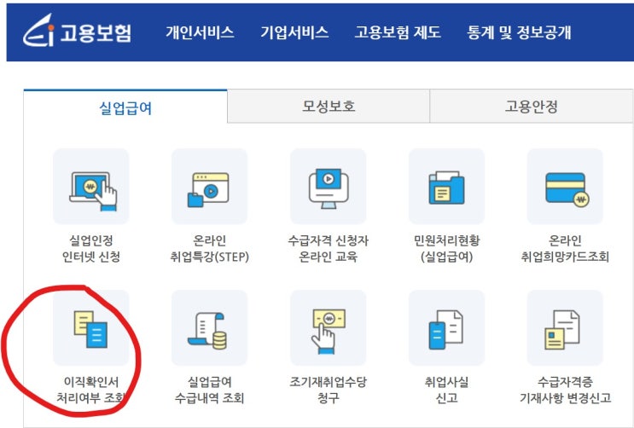The image size is (634, 428).
Task: Open 실업인정 인터넷 신청 laptop icon
Action: (x=91, y=187)
